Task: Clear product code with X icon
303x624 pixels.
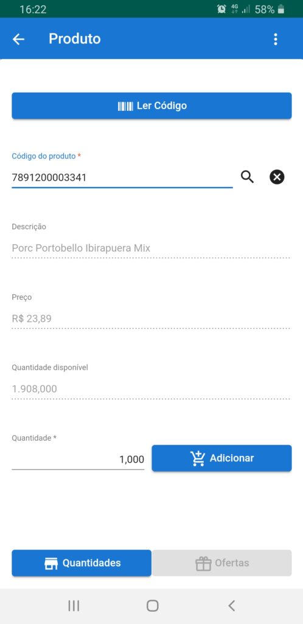Action: [x=277, y=177]
